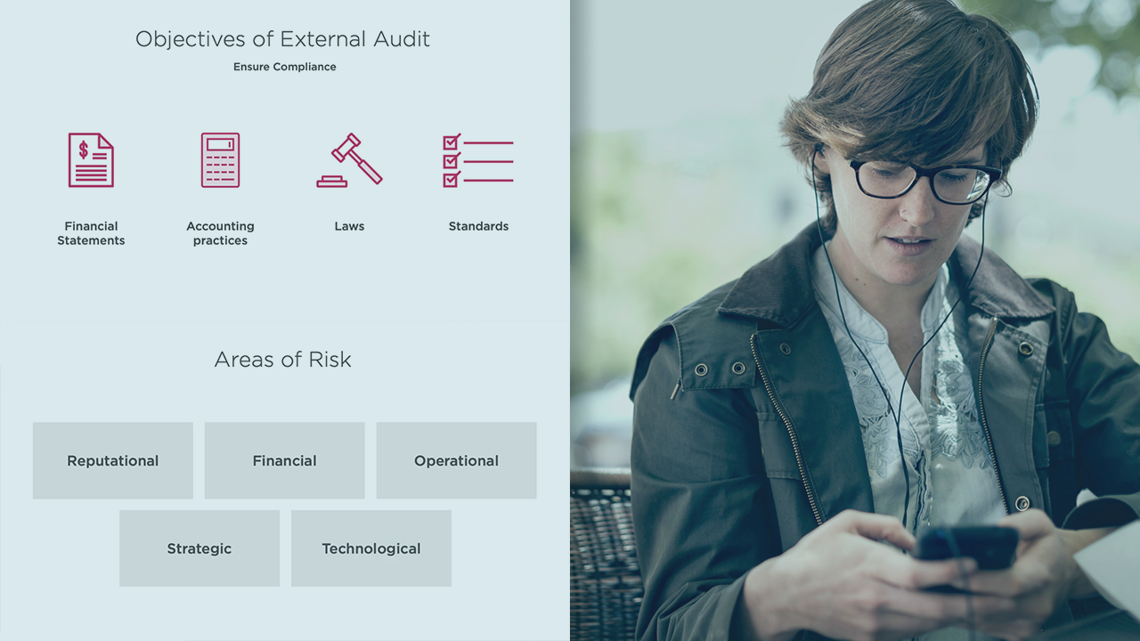Click the 'Objectives of External Audit' title
Screen dimensions: 1140x641
tap(282, 39)
